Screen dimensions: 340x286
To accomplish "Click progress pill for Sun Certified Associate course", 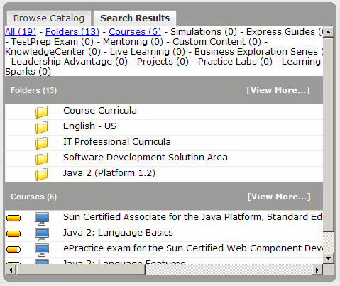I will tap(13, 218).
